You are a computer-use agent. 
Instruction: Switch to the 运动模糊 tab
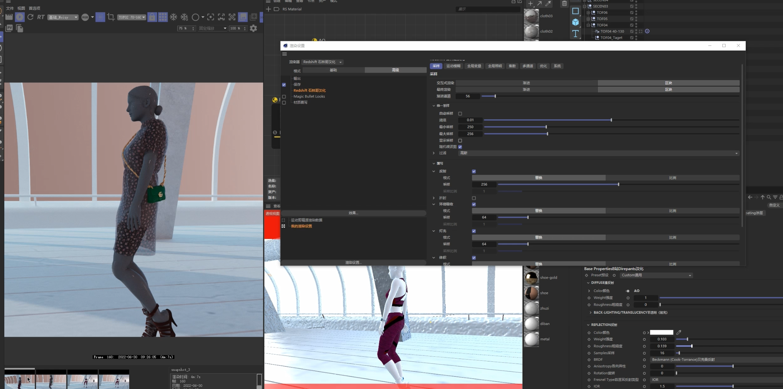point(453,66)
